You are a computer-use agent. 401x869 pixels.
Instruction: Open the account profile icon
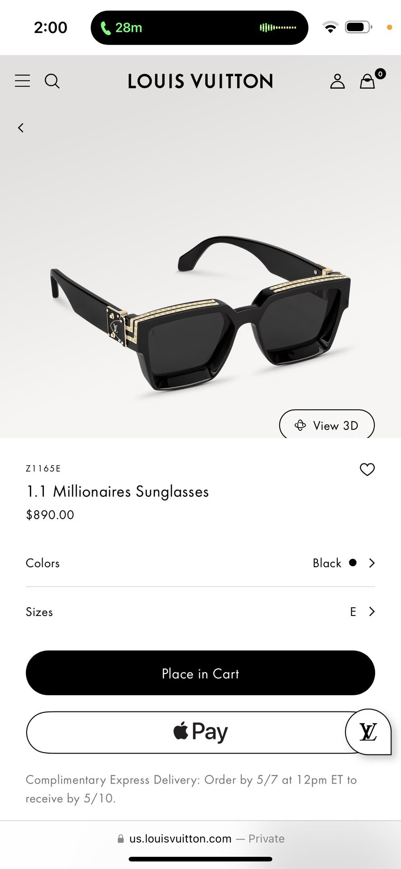click(337, 81)
